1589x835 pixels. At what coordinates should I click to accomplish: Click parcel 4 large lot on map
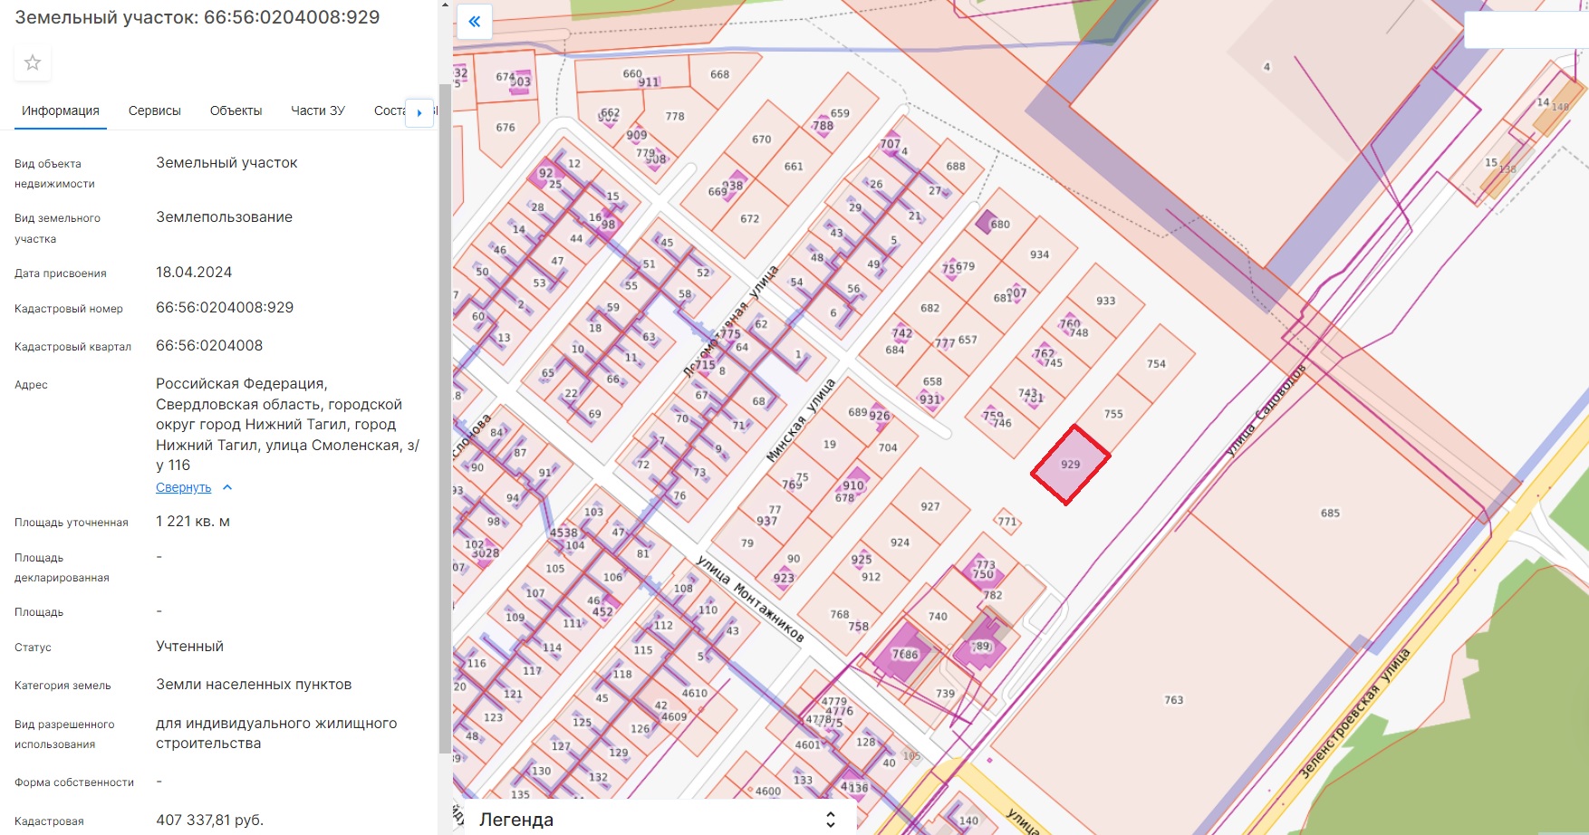[x=1266, y=67]
